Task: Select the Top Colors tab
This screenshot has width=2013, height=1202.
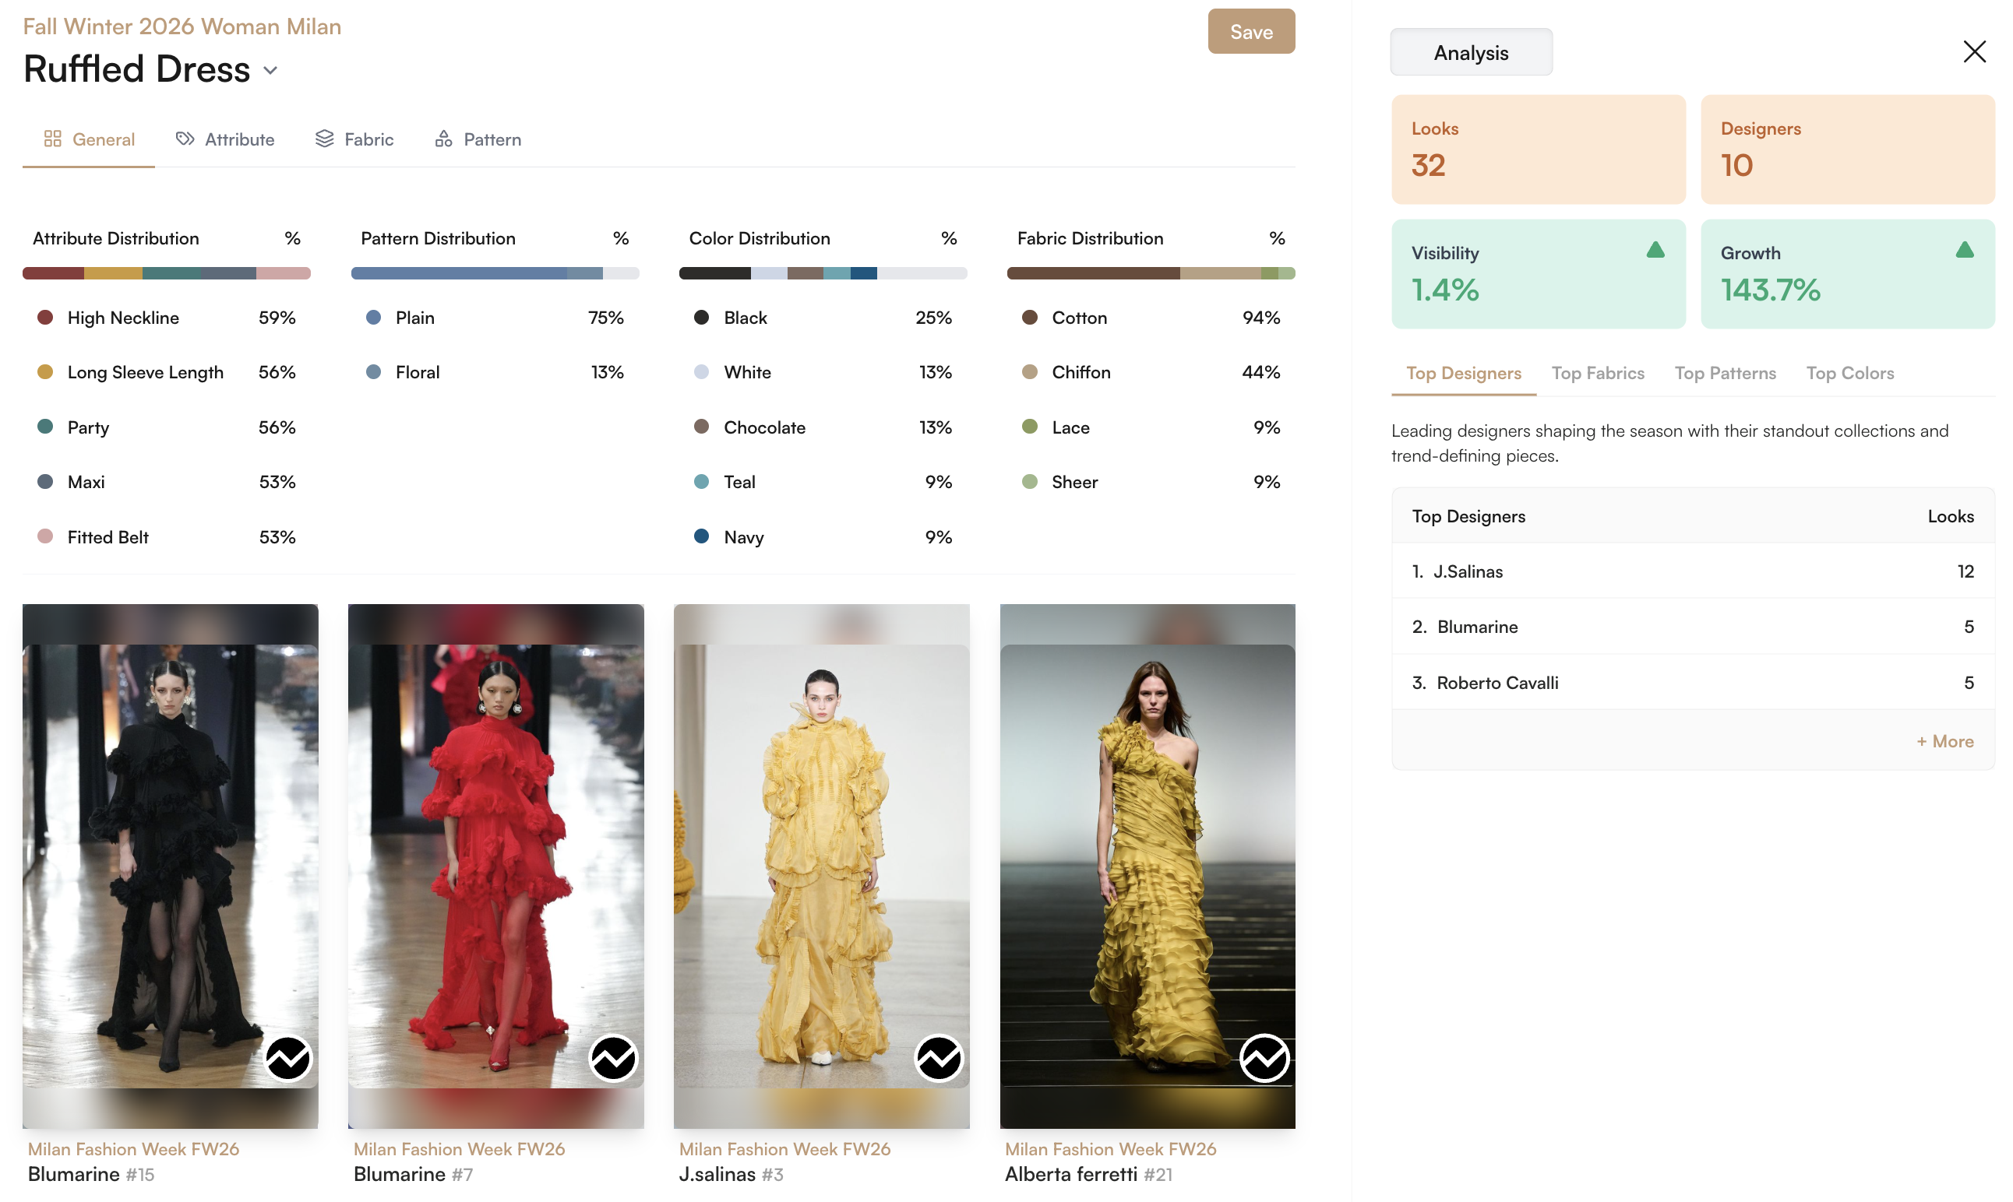Action: [1849, 374]
